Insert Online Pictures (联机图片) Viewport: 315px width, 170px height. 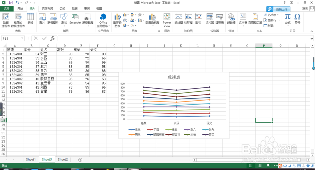(53, 19)
